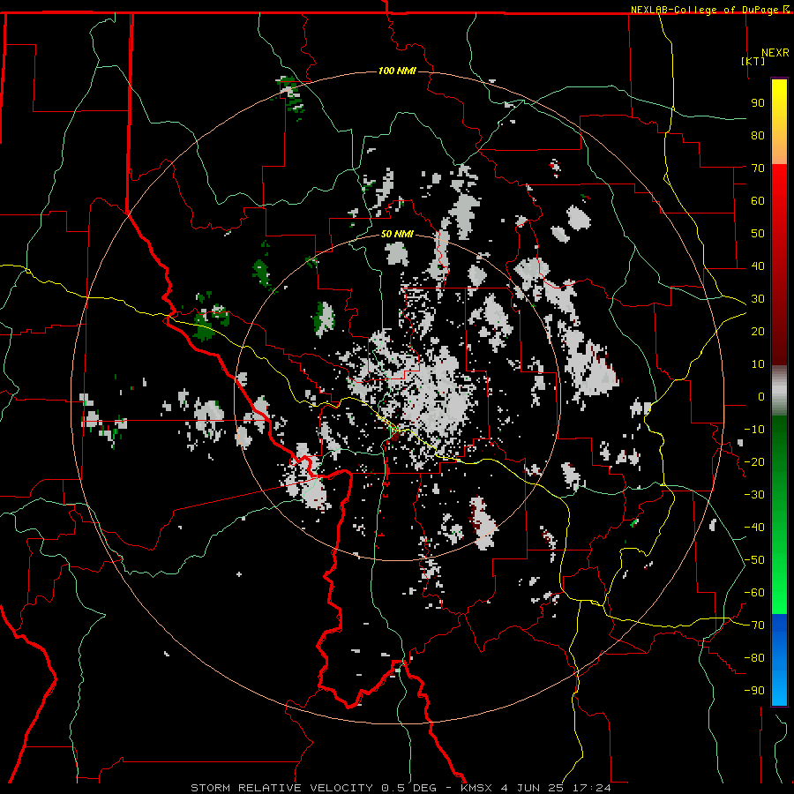This screenshot has height=794, width=794.
Task: Click the 0 value on the velocity scale
Action: [761, 396]
